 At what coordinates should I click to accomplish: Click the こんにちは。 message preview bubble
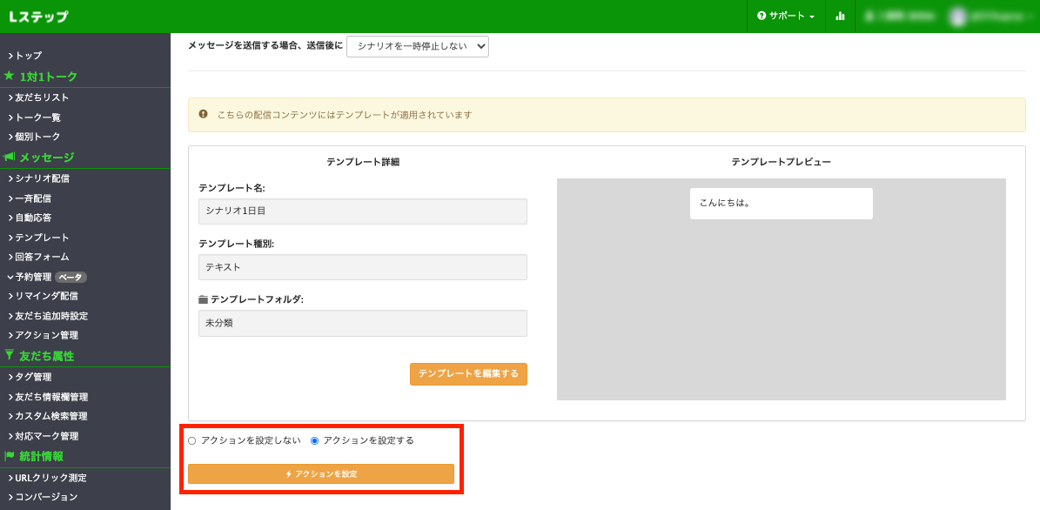pyautogui.click(x=781, y=203)
